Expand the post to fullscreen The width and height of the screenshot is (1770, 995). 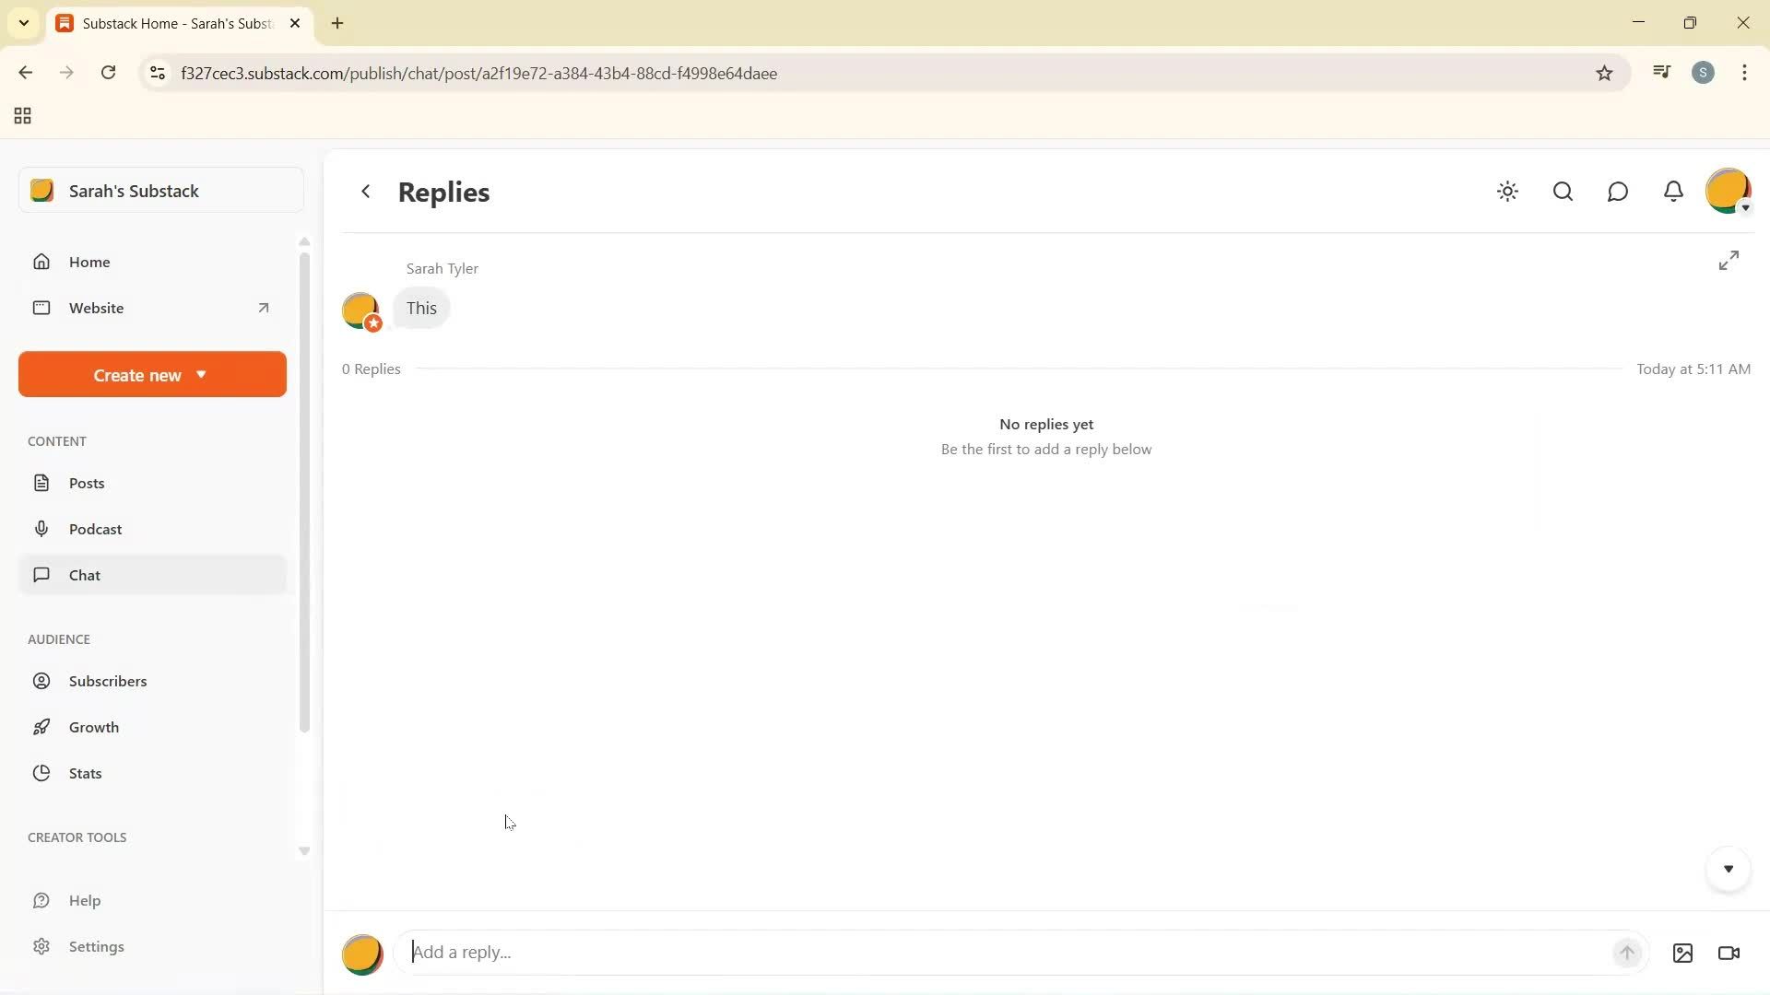click(x=1729, y=261)
